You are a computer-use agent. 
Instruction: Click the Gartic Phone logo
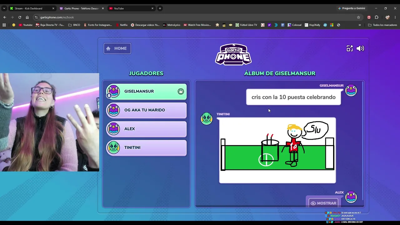click(x=233, y=54)
